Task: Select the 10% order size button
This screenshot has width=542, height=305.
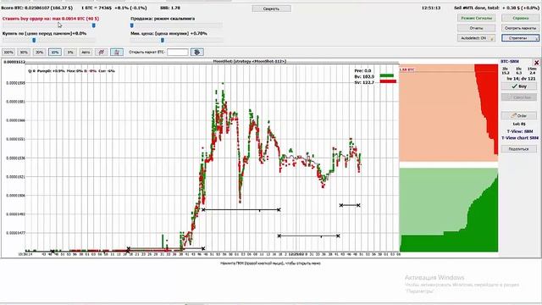Action: [55, 53]
